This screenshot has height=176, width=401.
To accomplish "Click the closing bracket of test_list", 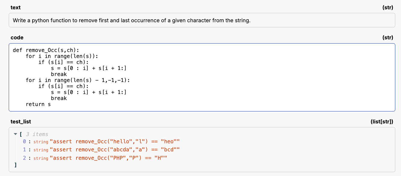I will [15, 165].
